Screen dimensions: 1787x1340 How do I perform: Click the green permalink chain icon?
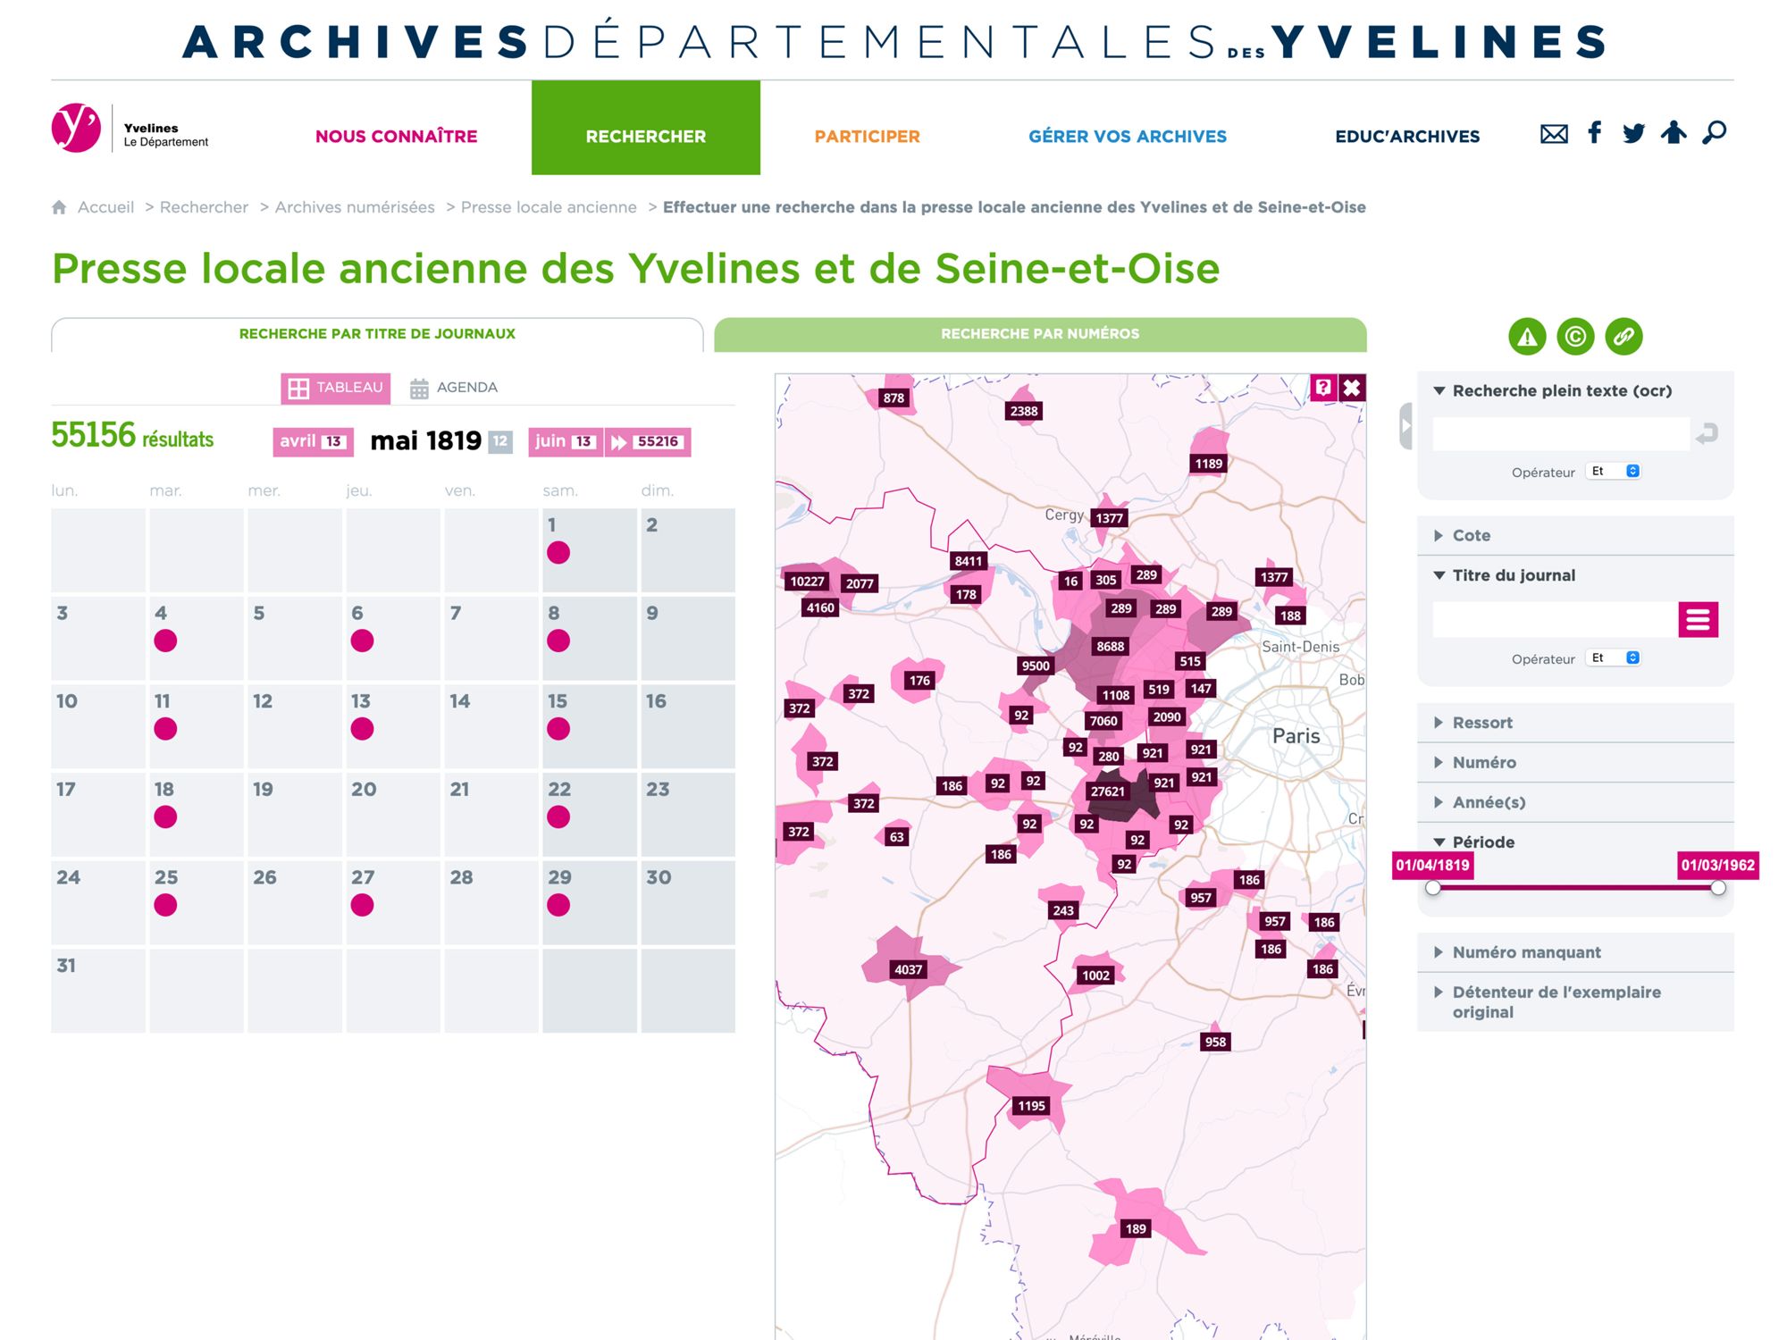[x=1623, y=337]
